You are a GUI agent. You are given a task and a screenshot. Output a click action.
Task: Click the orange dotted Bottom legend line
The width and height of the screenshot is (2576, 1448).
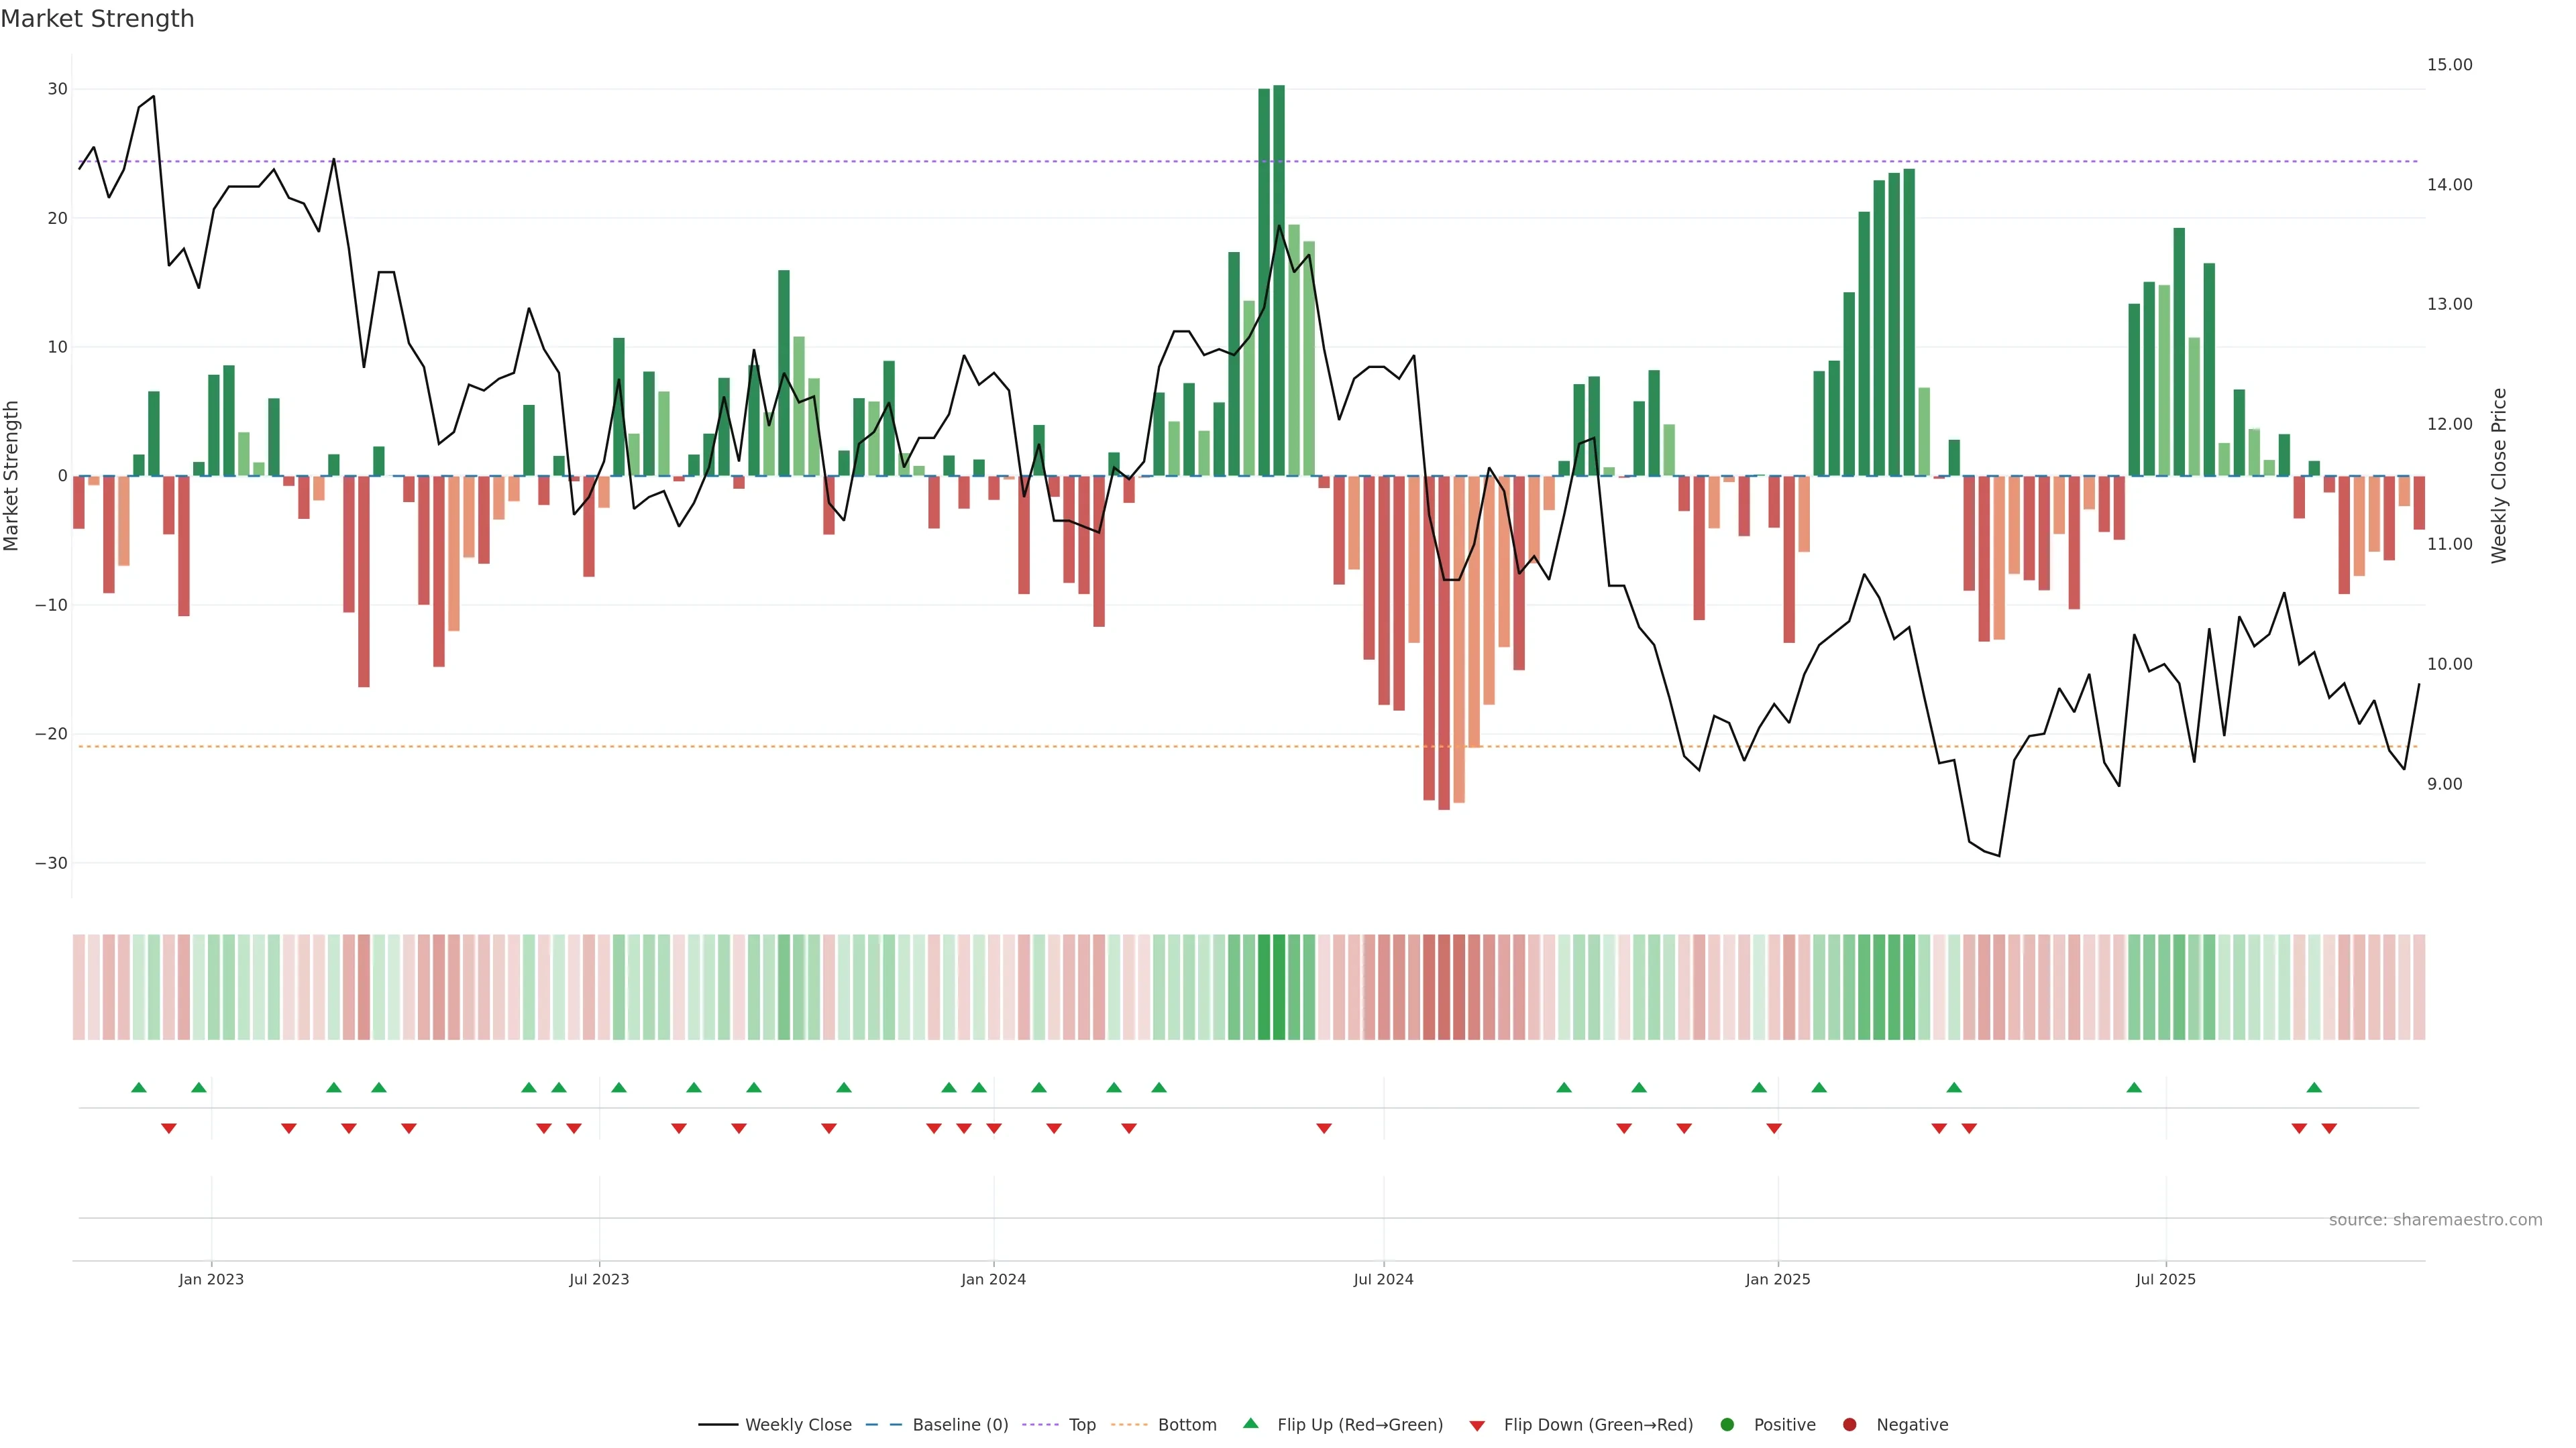[x=1129, y=1424]
